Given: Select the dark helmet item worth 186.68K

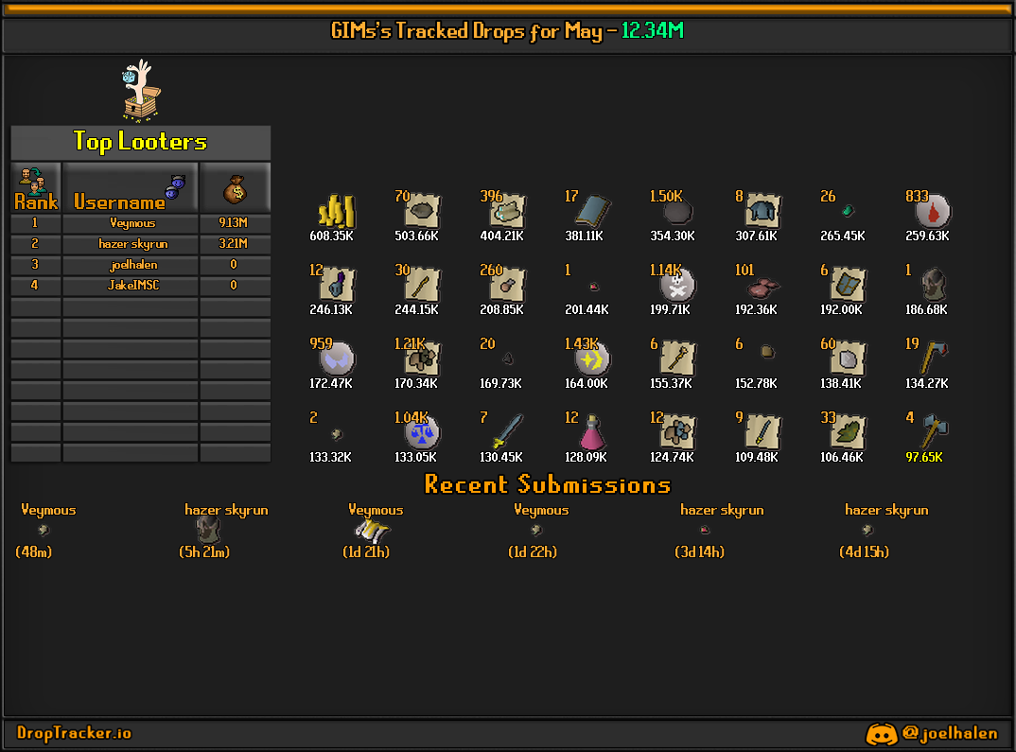Looking at the screenshot, I should pos(933,285).
